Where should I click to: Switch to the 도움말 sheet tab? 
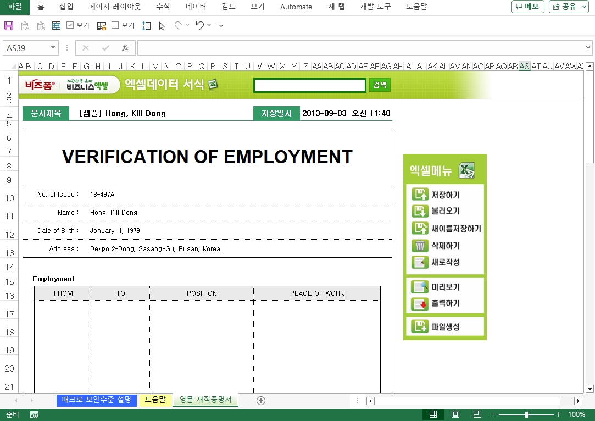click(155, 400)
